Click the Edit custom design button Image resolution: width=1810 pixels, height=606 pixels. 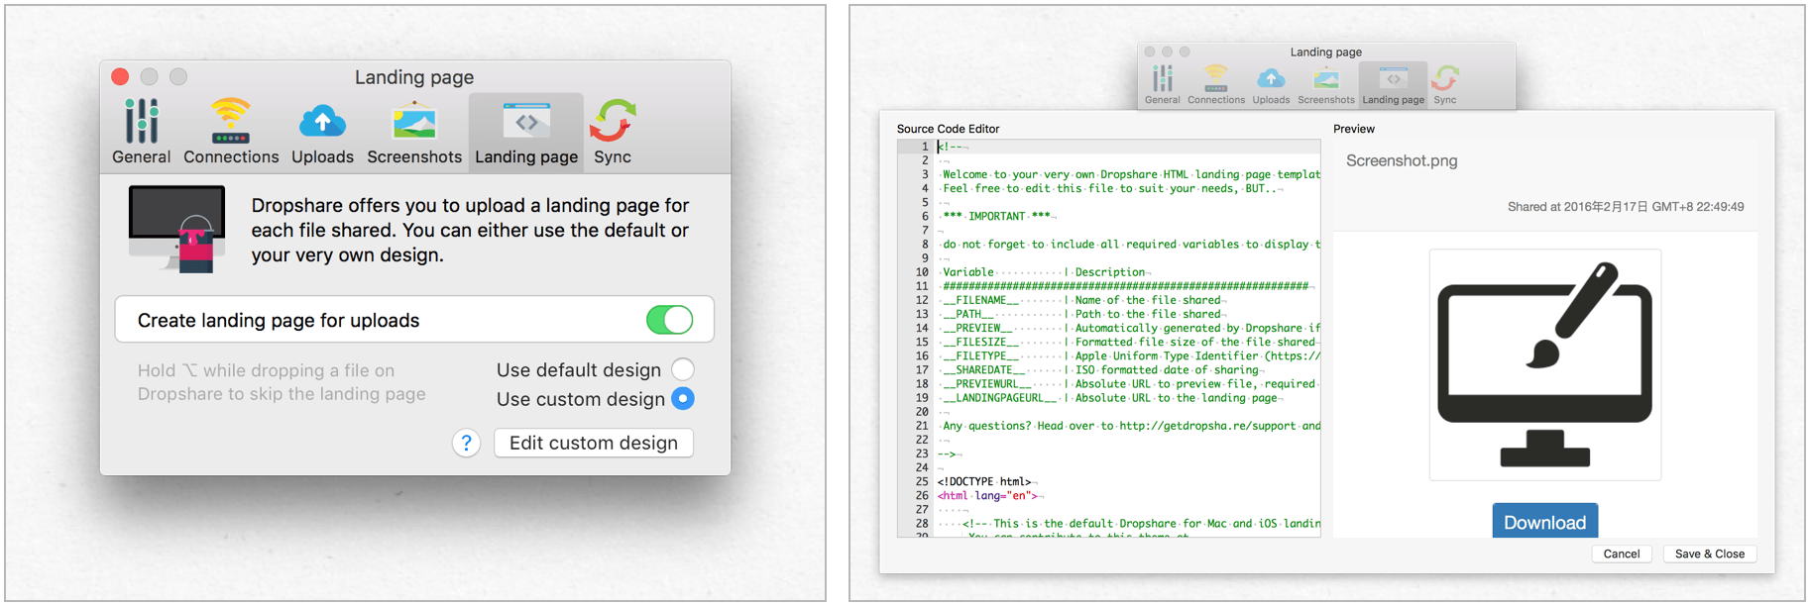pos(594,443)
